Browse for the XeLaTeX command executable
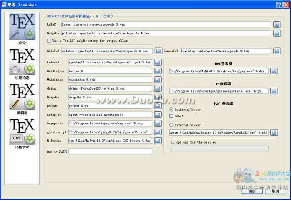 tap(158, 51)
